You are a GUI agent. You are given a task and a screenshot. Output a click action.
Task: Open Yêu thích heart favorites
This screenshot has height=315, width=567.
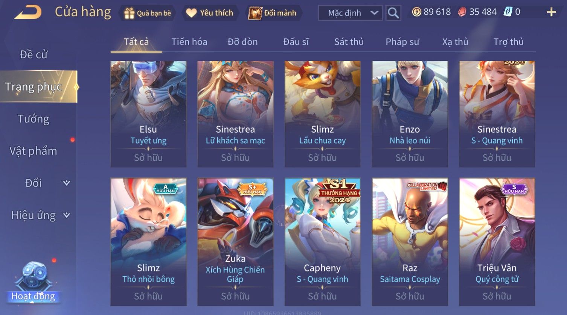[191, 13]
